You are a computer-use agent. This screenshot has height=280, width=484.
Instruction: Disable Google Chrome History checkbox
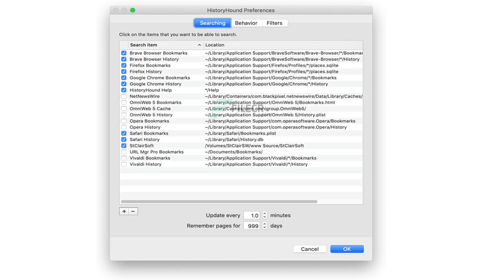tap(124, 84)
